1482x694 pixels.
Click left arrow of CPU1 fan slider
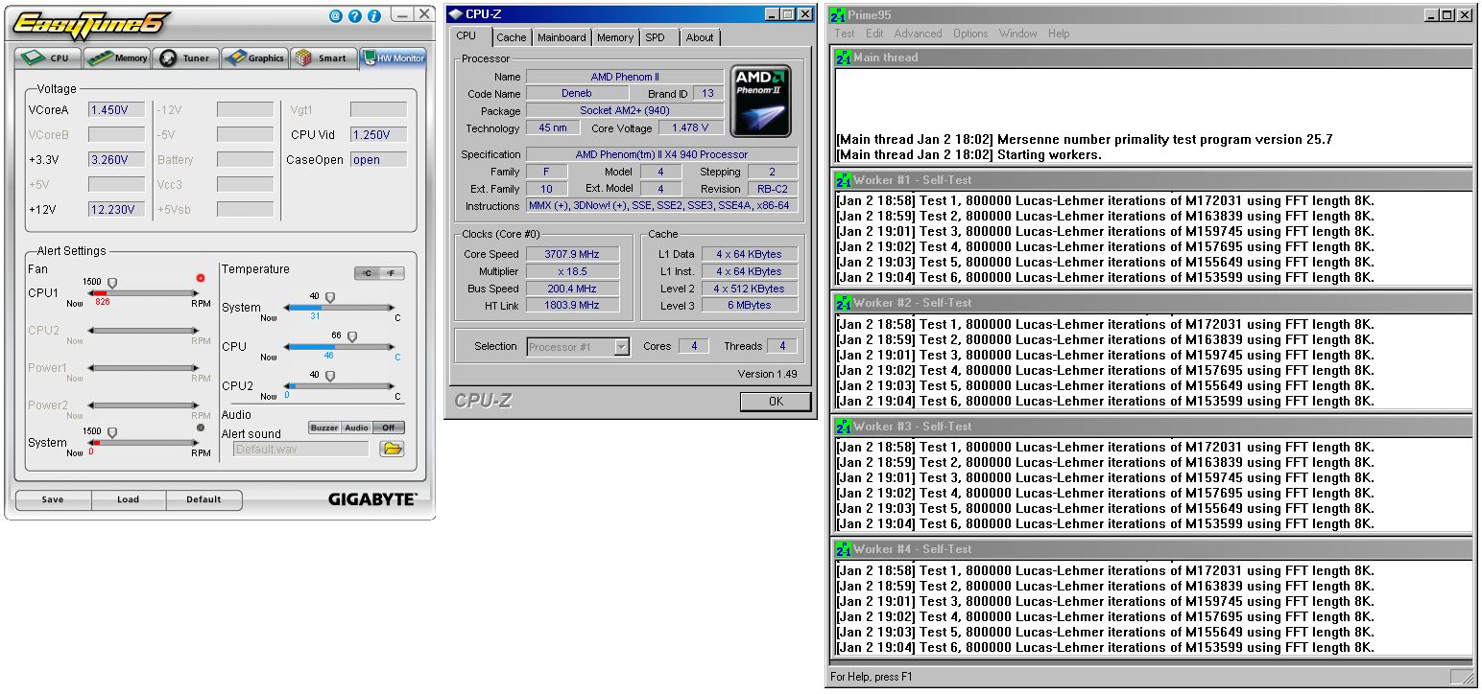(89, 293)
